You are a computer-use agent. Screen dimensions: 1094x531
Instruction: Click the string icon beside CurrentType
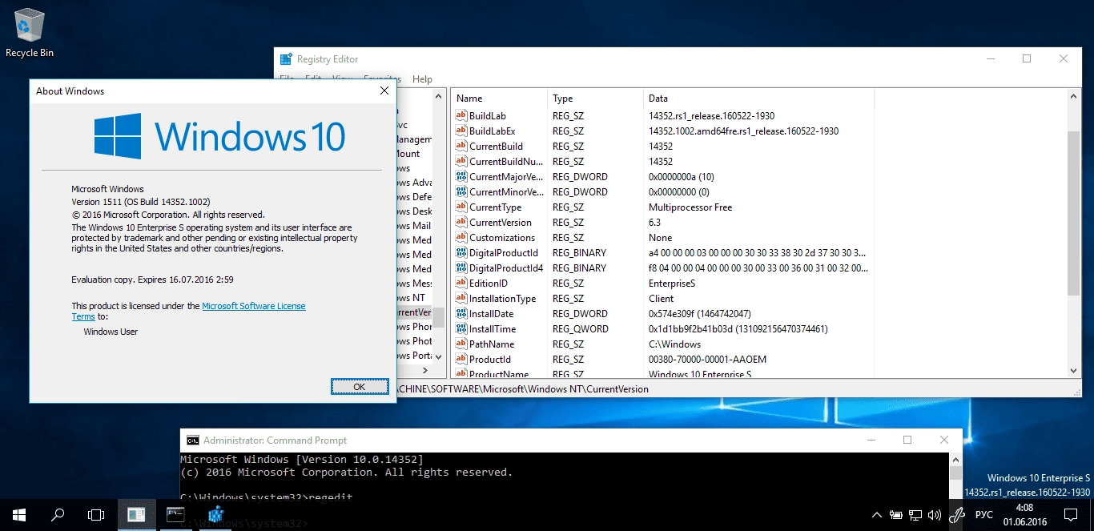coord(461,207)
